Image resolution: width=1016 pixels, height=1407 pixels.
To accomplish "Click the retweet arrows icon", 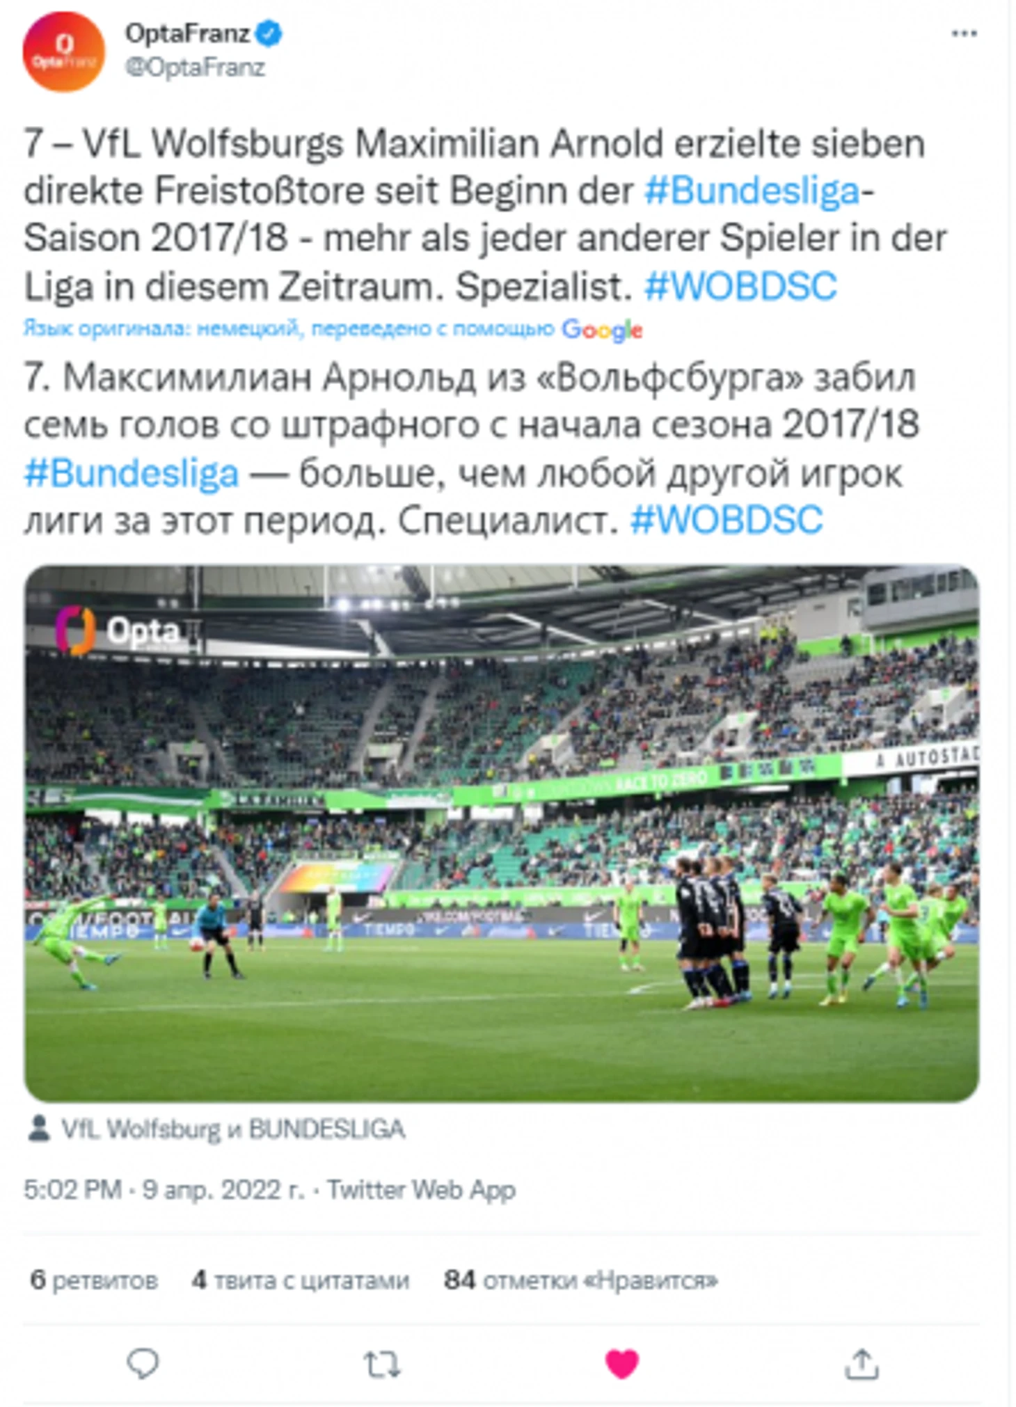I will click(382, 1364).
